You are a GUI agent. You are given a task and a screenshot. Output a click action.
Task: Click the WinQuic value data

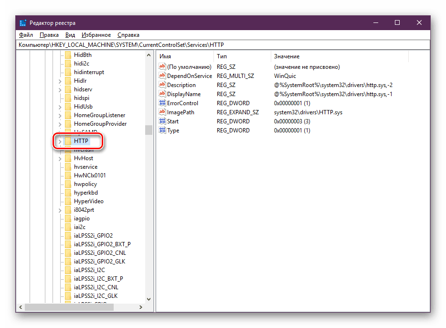[x=285, y=76]
